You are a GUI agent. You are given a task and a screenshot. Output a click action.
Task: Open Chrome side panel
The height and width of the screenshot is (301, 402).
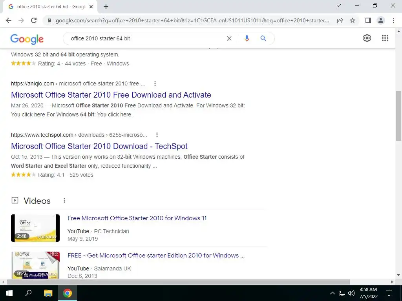tap(368, 20)
